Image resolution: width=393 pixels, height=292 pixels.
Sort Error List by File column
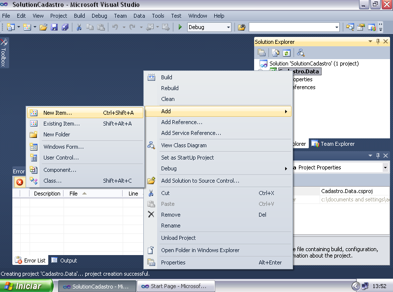pos(93,194)
